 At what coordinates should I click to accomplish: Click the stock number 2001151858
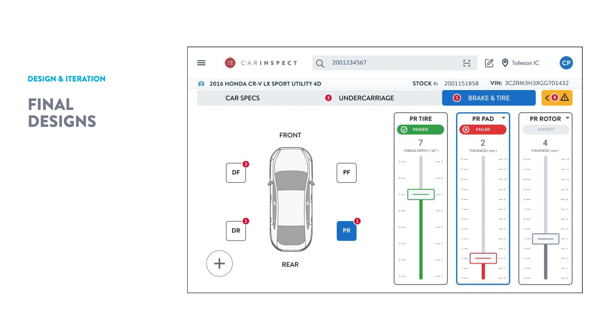461,84
